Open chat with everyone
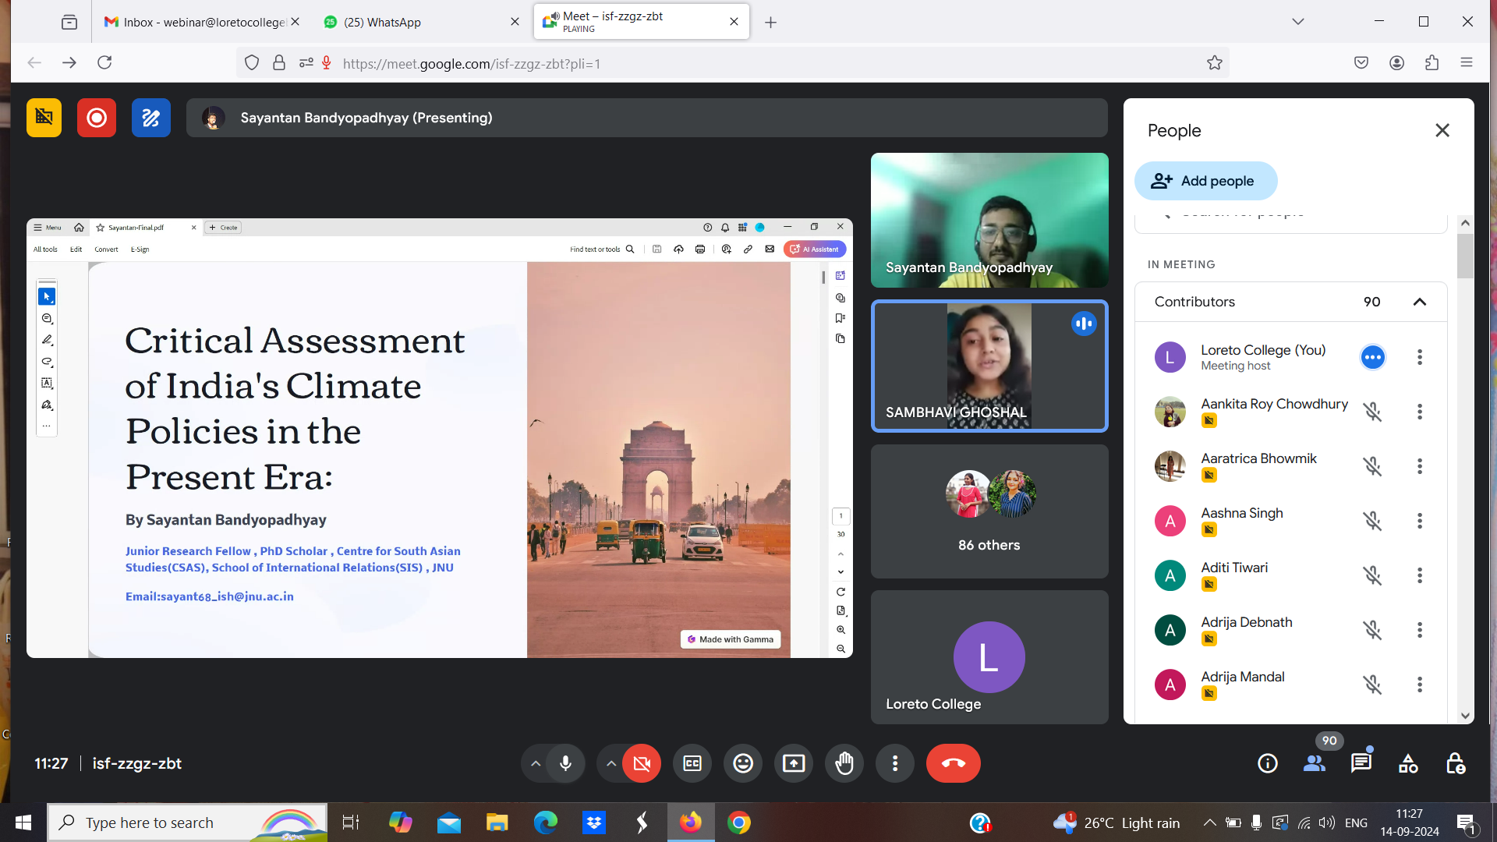 click(1361, 763)
